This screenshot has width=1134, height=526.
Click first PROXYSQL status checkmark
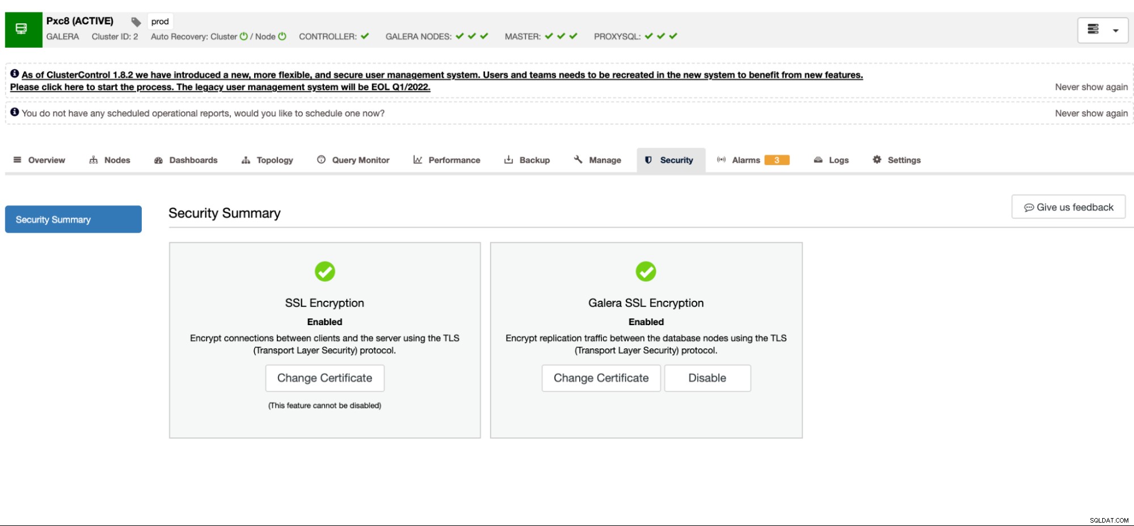coord(649,36)
